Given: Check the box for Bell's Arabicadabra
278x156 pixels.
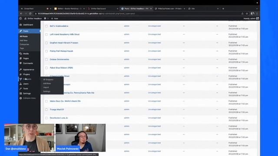Looking at the screenshot, I should click(46, 26).
